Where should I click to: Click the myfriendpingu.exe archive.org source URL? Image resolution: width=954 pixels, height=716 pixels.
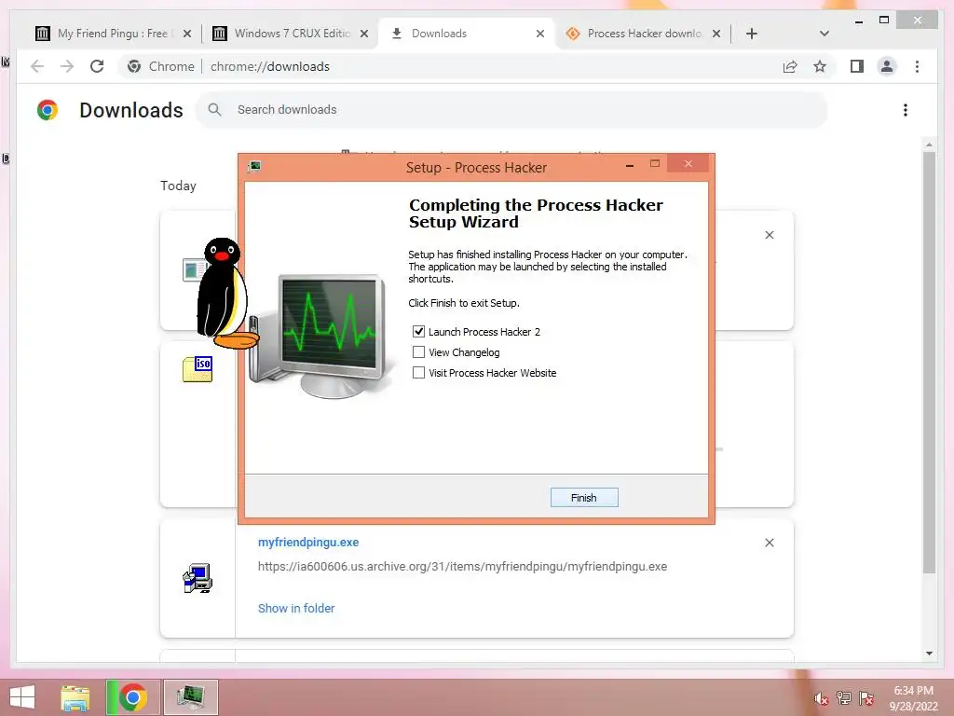click(462, 566)
